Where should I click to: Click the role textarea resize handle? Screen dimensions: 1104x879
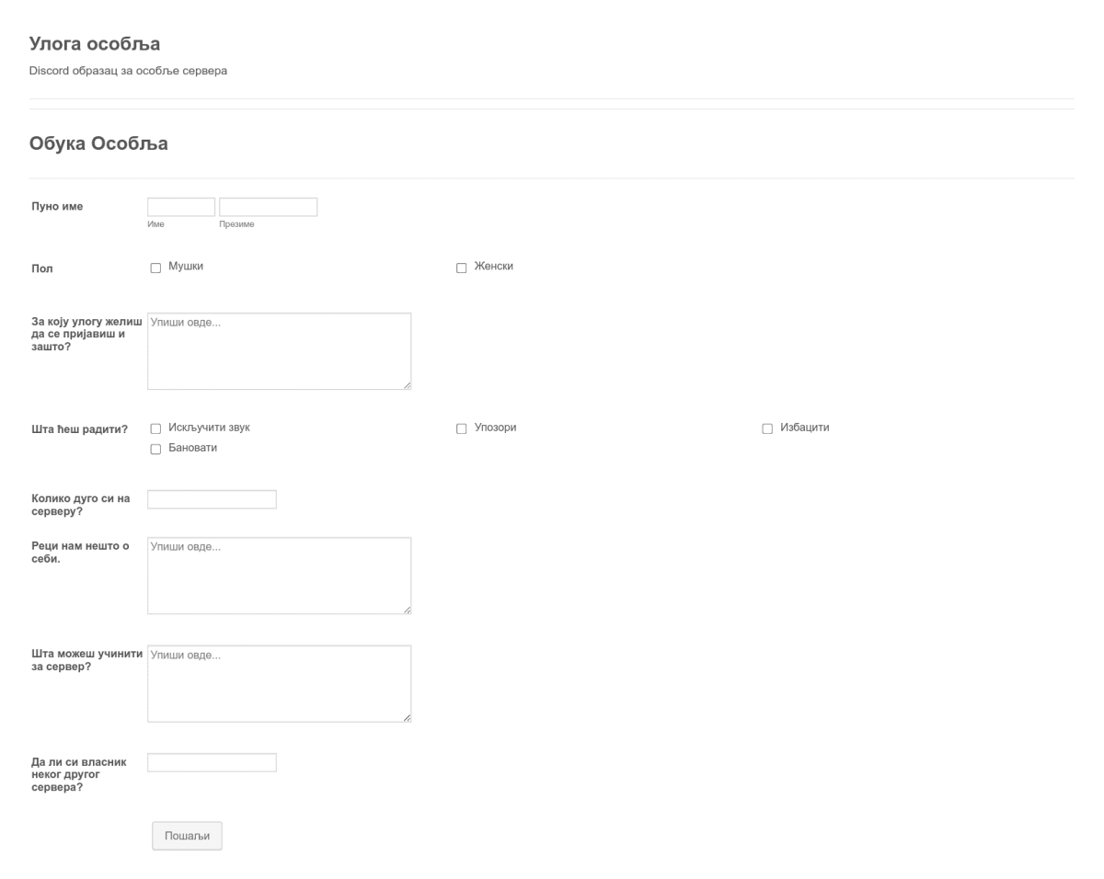pyautogui.click(x=408, y=386)
